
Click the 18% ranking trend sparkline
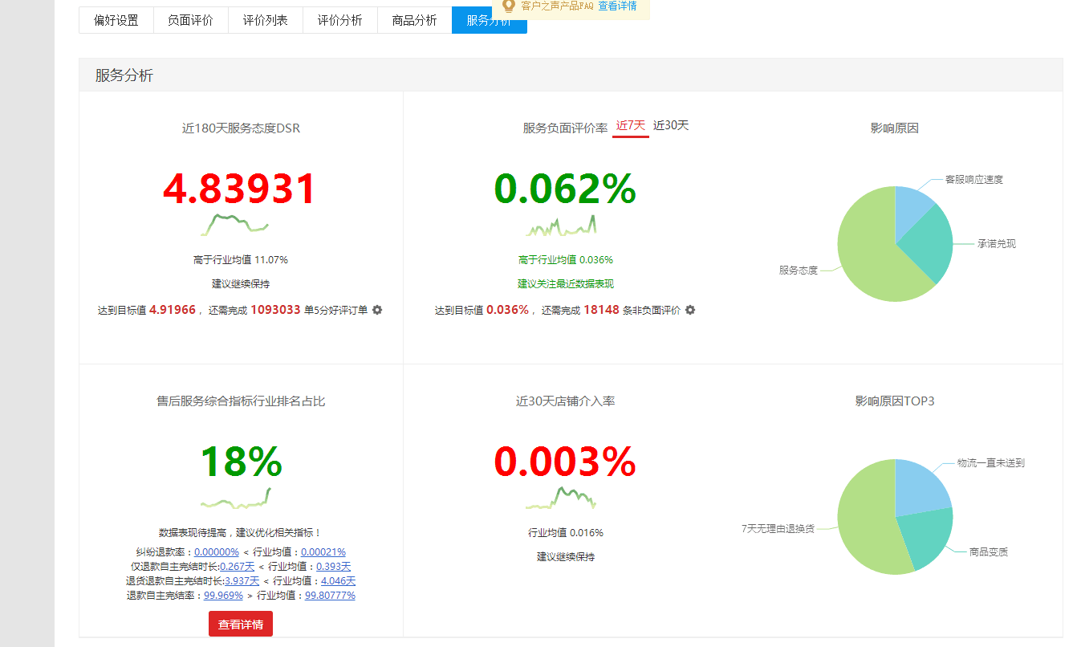(x=236, y=498)
